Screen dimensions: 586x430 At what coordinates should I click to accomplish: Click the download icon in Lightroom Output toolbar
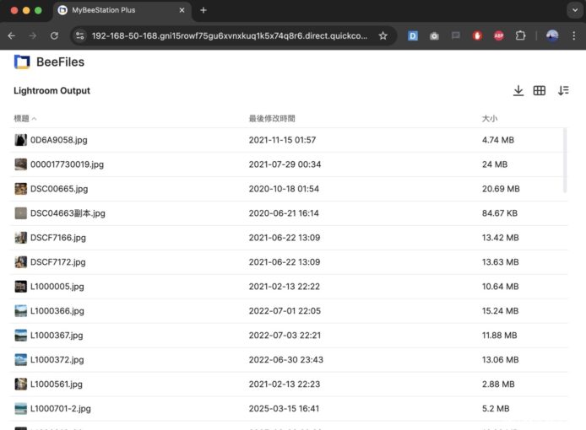[x=518, y=91]
